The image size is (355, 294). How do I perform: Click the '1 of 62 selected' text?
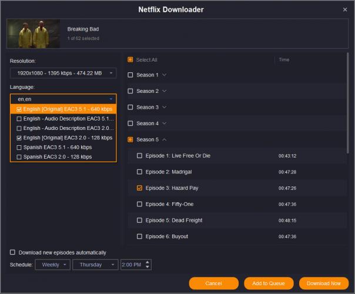(83, 38)
